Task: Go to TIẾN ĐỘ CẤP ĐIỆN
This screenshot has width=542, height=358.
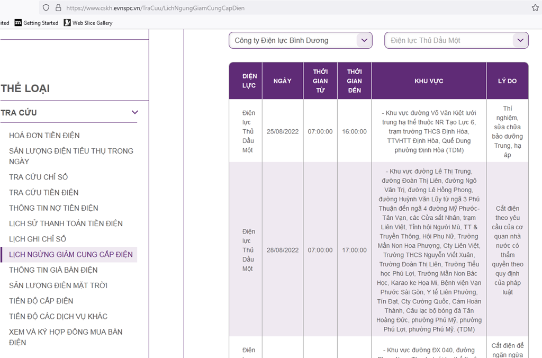Action: [41, 301]
